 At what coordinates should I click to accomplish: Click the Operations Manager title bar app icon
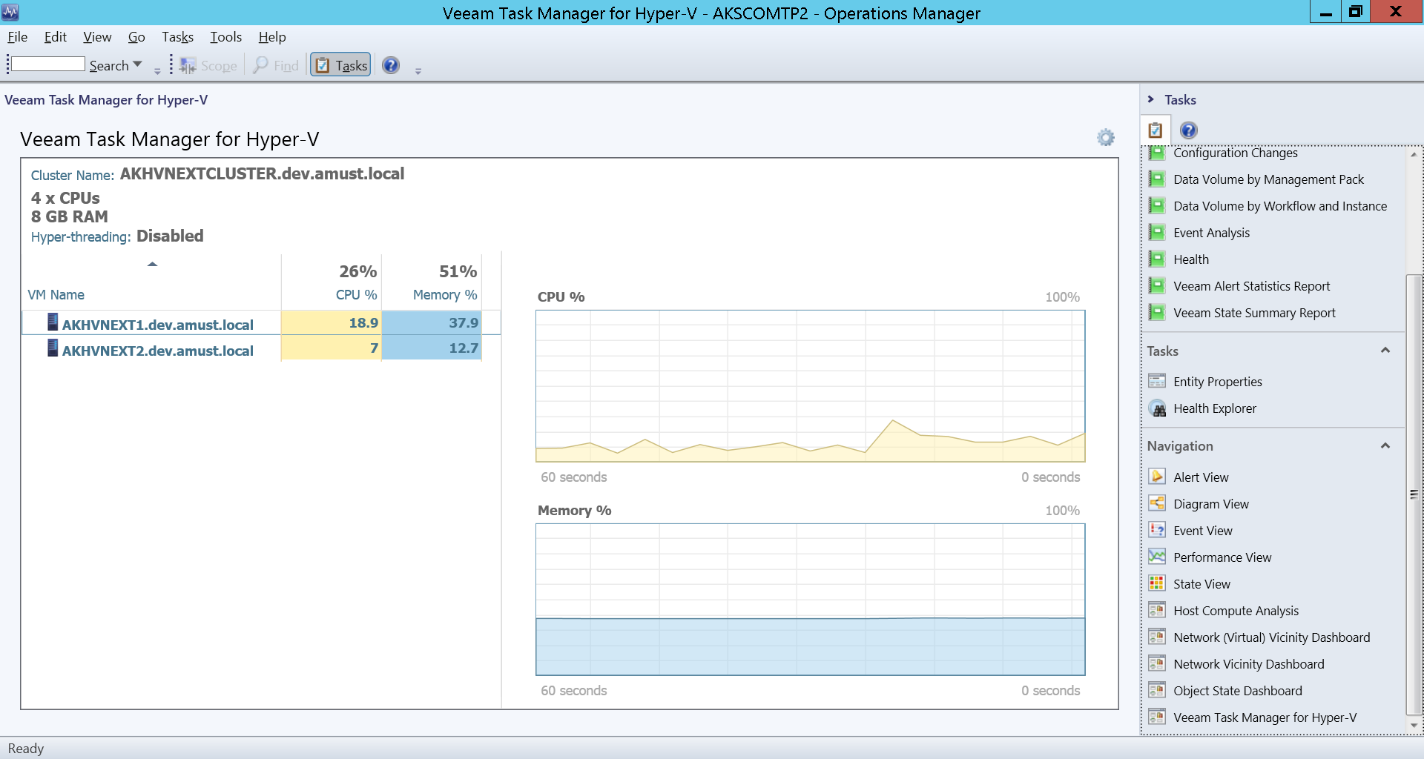[10, 11]
